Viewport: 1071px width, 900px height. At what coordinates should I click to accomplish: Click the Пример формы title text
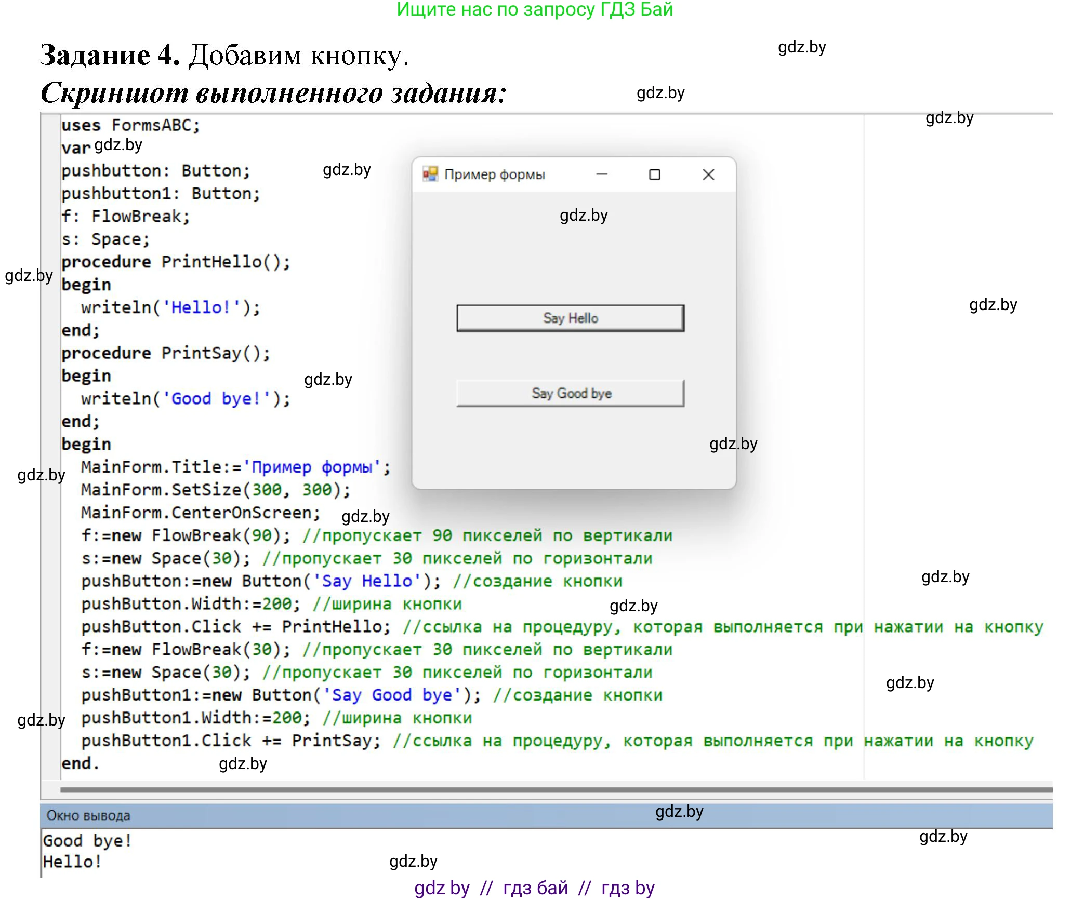pyautogui.click(x=494, y=174)
